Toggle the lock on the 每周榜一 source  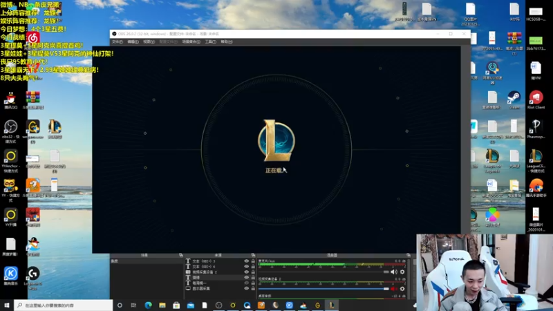point(253,283)
